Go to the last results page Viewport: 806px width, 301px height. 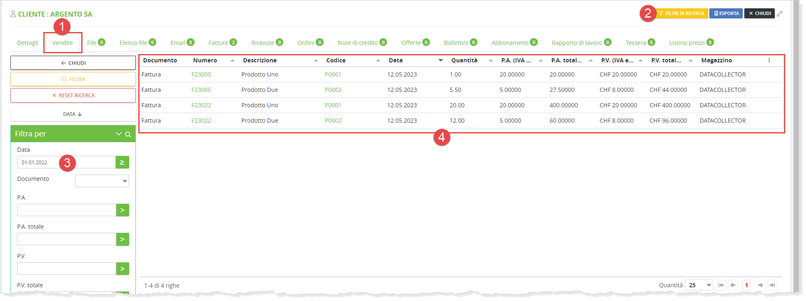tap(772, 285)
